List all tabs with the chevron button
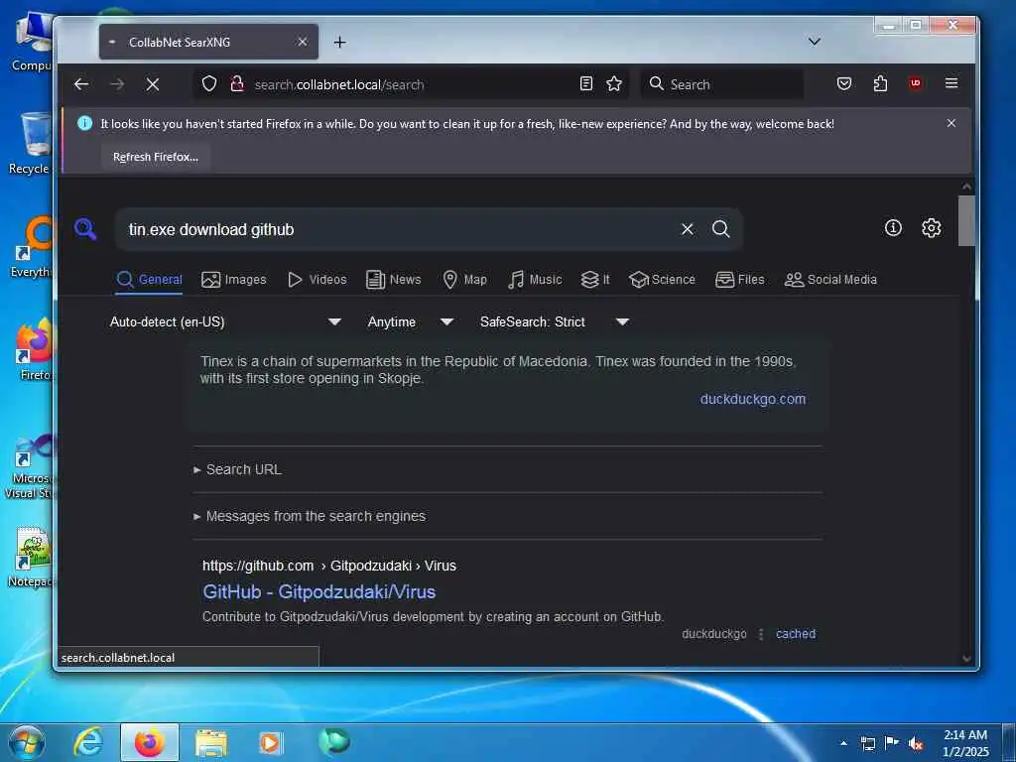Screen dimensions: 1016x762 (815, 42)
